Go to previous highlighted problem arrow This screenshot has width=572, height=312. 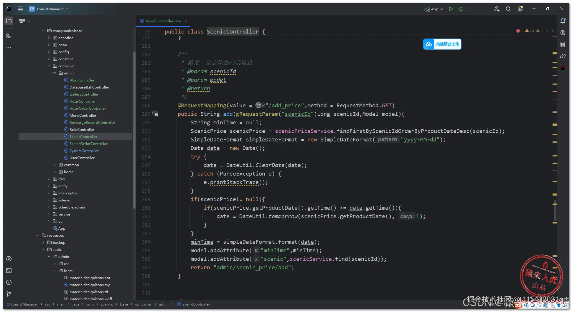tap(547, 31)
